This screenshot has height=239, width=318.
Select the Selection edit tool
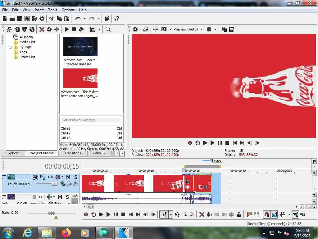(184, 214)
